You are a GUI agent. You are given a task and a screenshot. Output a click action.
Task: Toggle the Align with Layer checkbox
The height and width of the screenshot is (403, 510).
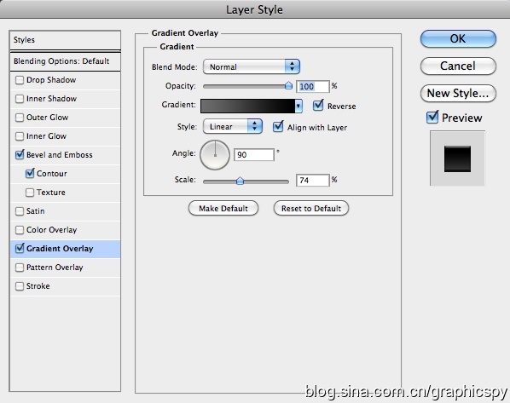[278, 127]
